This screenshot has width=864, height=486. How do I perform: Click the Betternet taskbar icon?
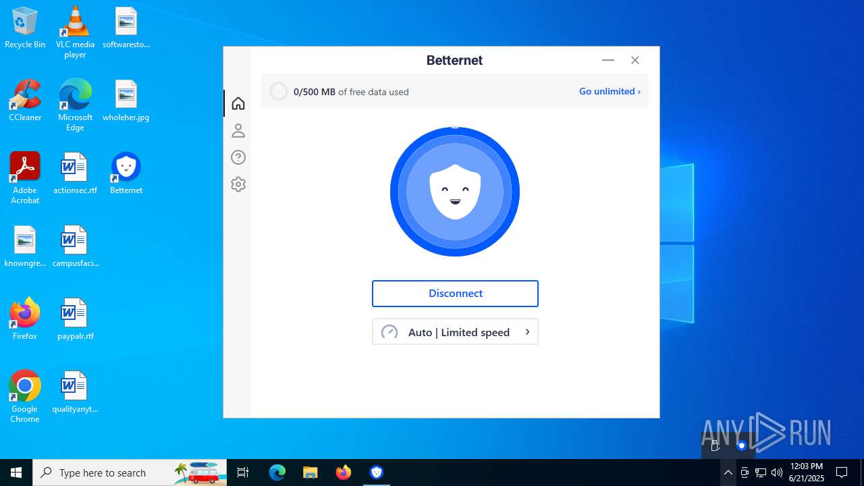[377, 473]
